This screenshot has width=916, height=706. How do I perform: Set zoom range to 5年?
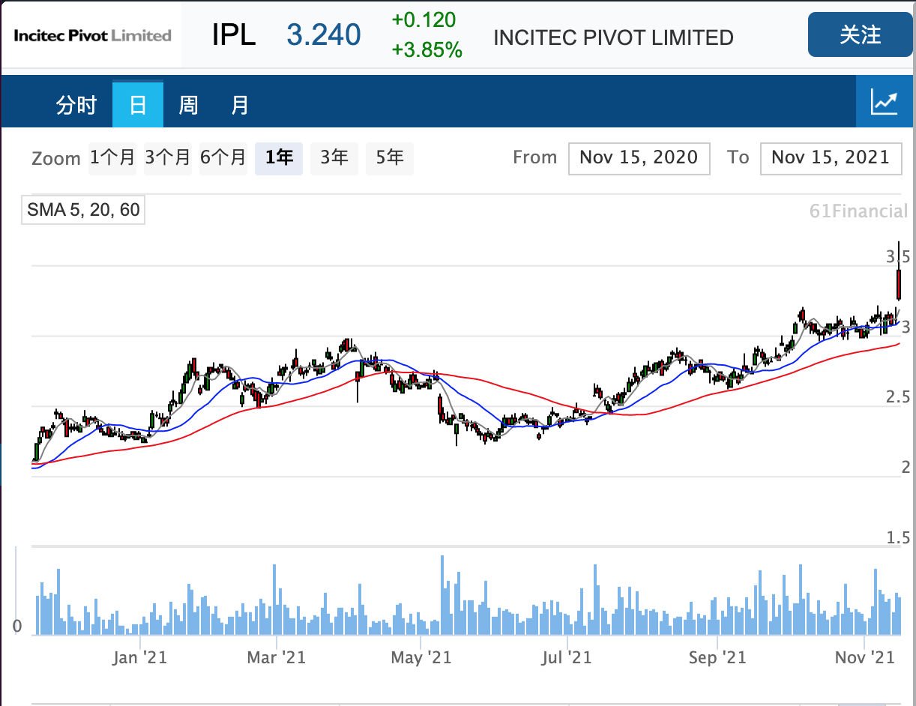390,158
